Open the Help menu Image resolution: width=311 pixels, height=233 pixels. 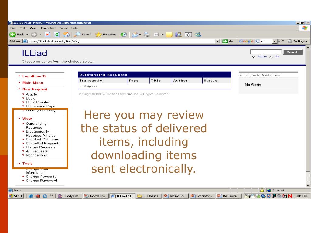pyautogui.click(x=74, y=28)
